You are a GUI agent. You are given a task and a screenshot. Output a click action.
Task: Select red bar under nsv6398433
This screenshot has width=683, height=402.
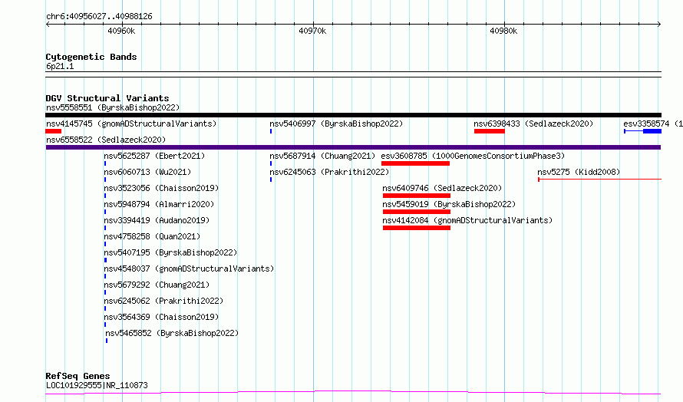[489, 131]
